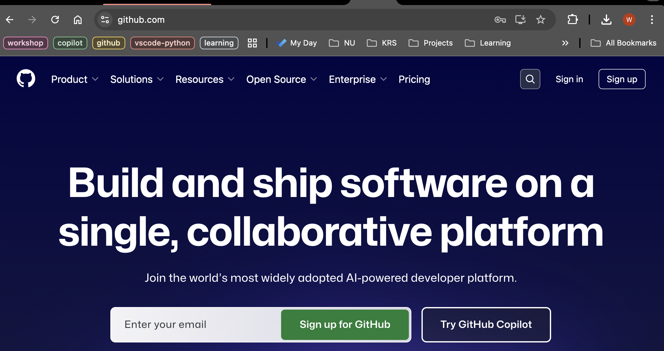
Task: Expand the Open Source dropdown
Action: tap(281, 79)
